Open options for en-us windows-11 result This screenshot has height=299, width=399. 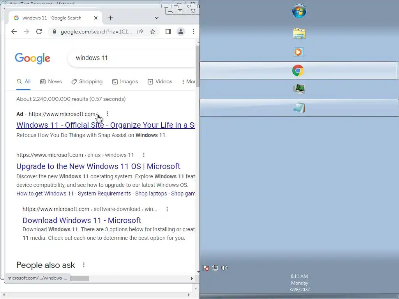(144, 155)
